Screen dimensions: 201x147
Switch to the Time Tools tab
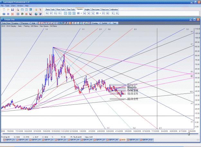pos(71,9)
